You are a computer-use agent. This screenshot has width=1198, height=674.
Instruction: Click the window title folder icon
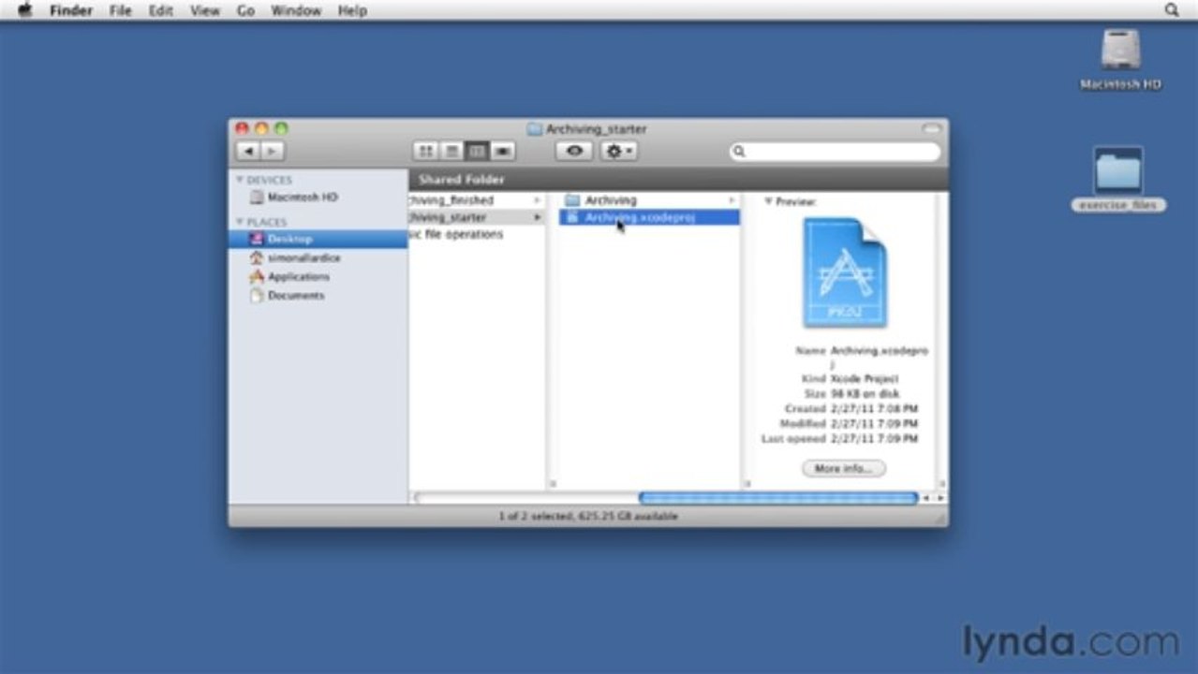535,129
